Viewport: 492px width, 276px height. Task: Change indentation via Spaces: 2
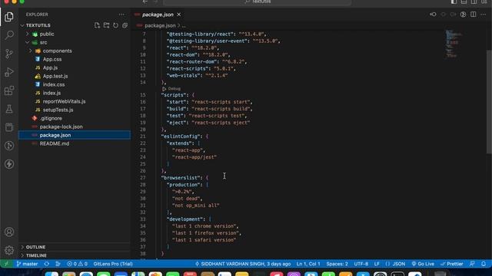pyautogui.click(x=337, y=264)
